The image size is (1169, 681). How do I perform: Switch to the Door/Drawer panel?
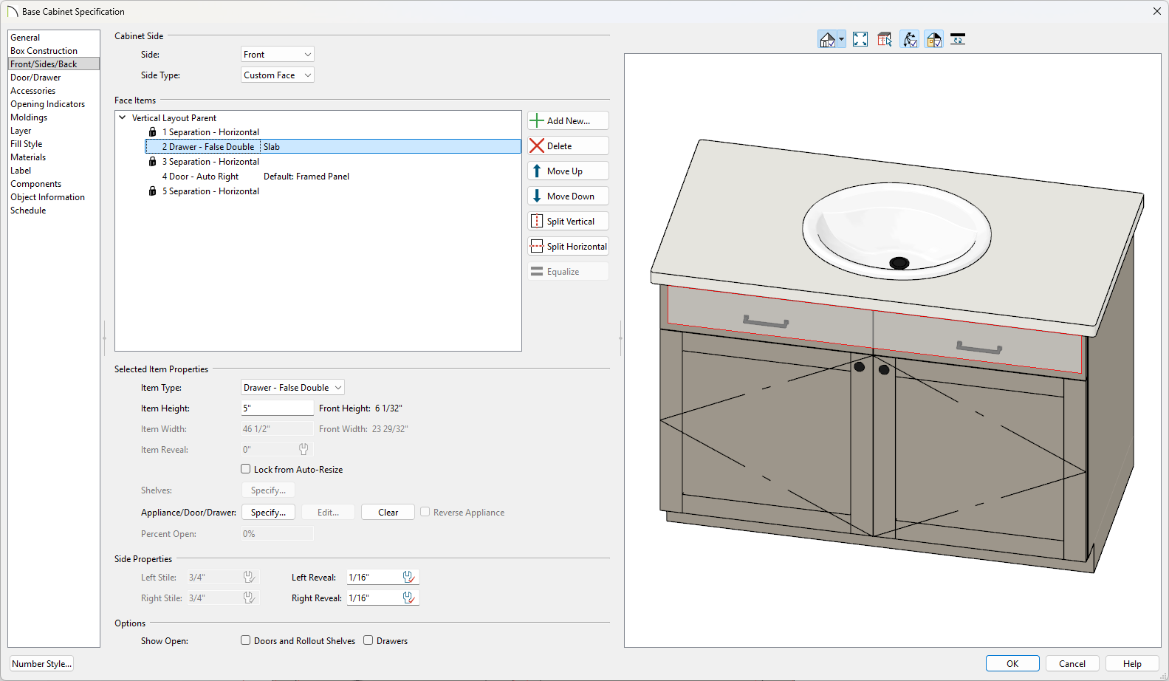[x=35, y=78]
